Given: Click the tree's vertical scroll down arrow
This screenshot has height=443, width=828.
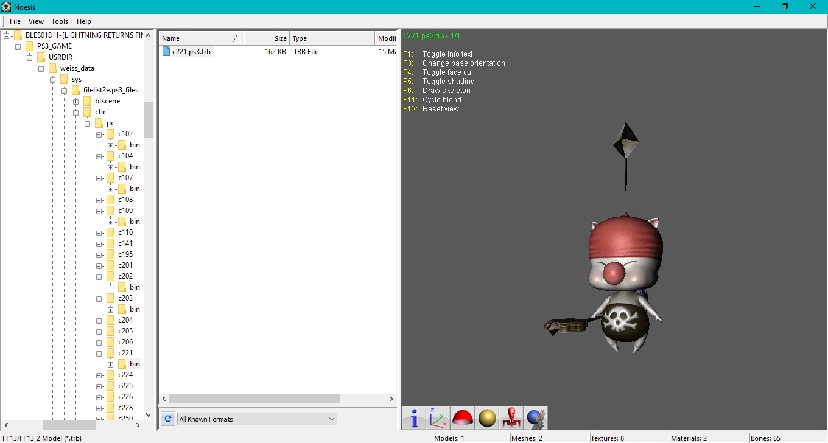Looking at the screenshot, I should [x=148, y=414].
